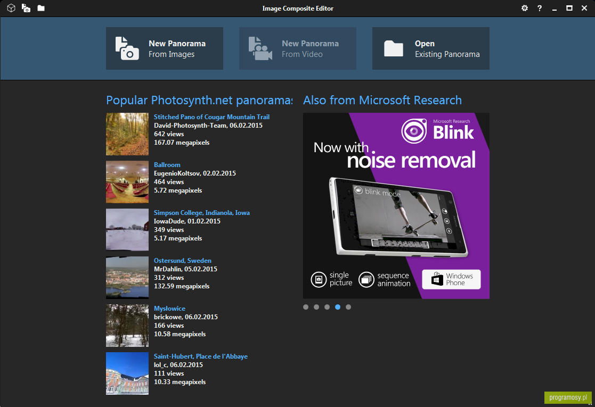Click the 'noise removal' banner text

411,160
